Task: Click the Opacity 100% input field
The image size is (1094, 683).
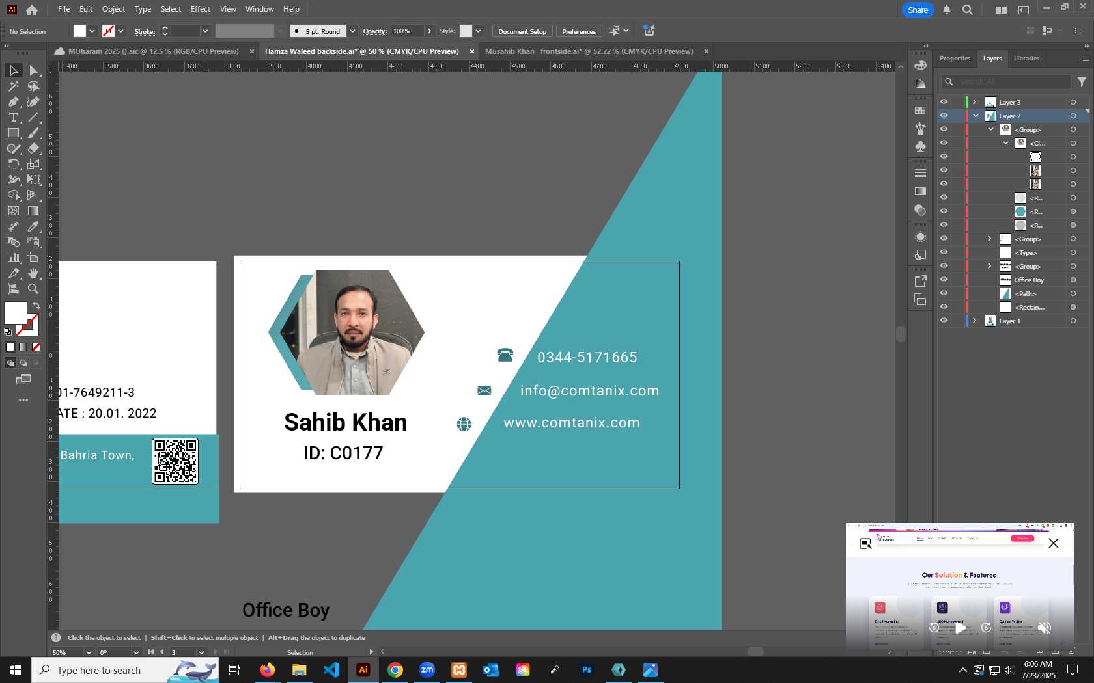Action: coord(407,31)
